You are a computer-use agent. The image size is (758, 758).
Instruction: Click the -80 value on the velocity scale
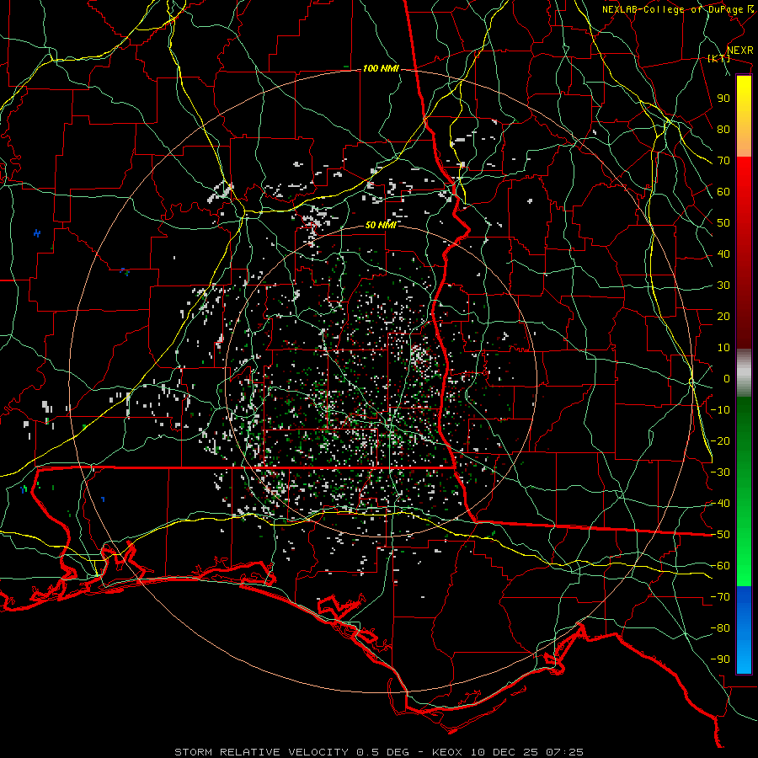click(720, 628)
